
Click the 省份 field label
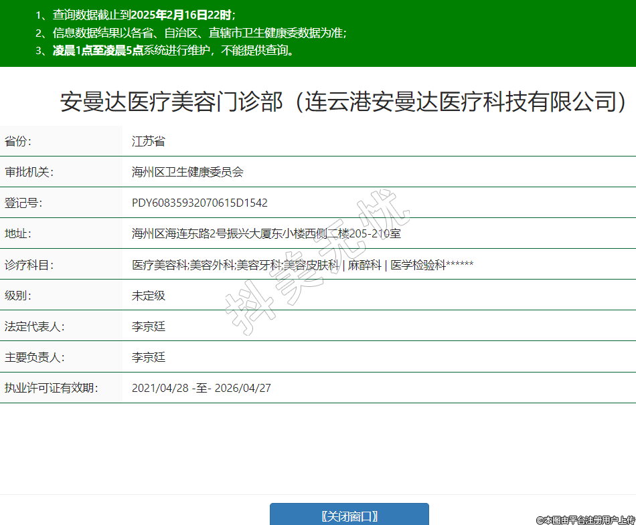(x=18, y=141)
